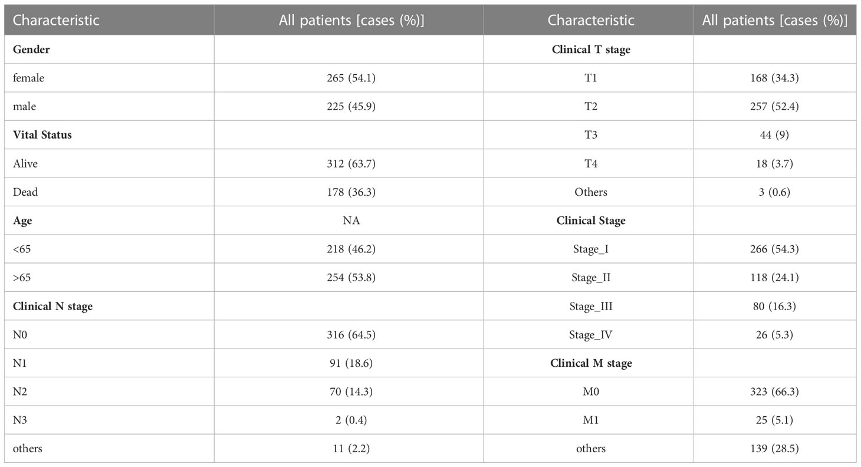Click the Dead row label

pyautogui.click(x=25, y=192)
